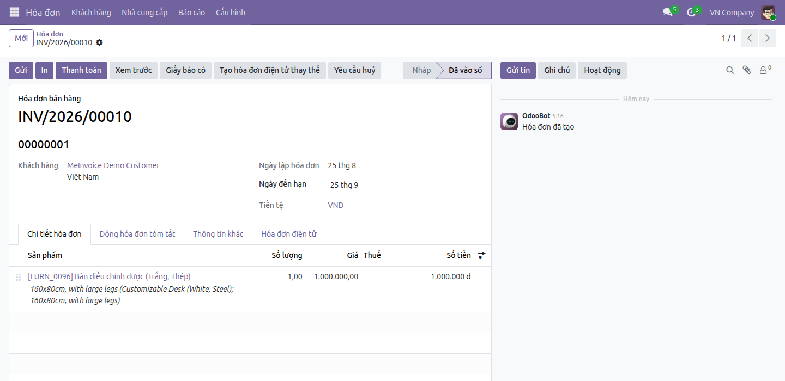
Task: Click the Giấy báo có button
Action: pyautogui.click(x=186, y=70)
